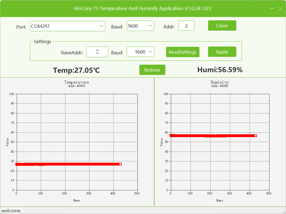This screenshot has width=286, height=214.
Task: Expand the Settings Baud dropdown
Action: (140, 52)
